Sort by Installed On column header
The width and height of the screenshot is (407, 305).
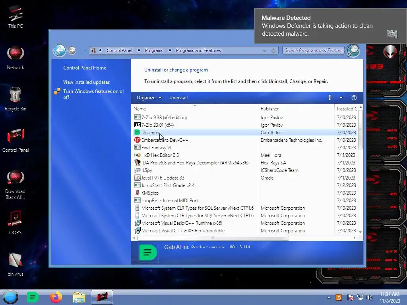pos(347,109)
